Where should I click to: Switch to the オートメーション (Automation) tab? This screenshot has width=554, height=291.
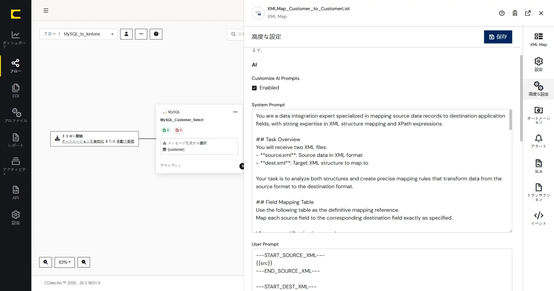(539, 115)
